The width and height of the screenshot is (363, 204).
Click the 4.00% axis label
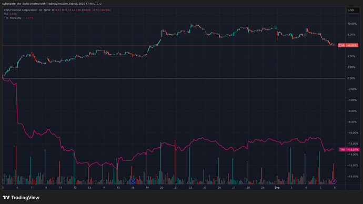coord(351,56)
